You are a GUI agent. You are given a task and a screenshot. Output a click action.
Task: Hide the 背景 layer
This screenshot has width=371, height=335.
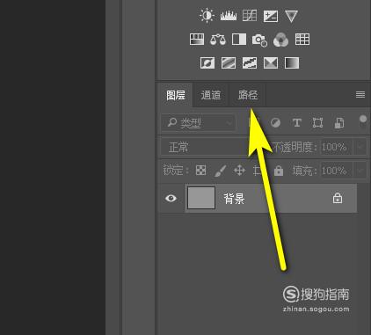coord(171,198)
